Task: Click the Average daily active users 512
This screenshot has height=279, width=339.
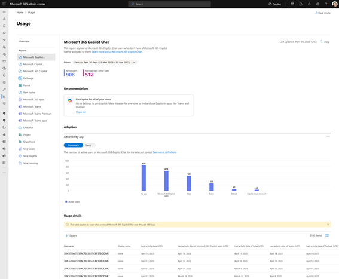Action: tap(96, 73)
